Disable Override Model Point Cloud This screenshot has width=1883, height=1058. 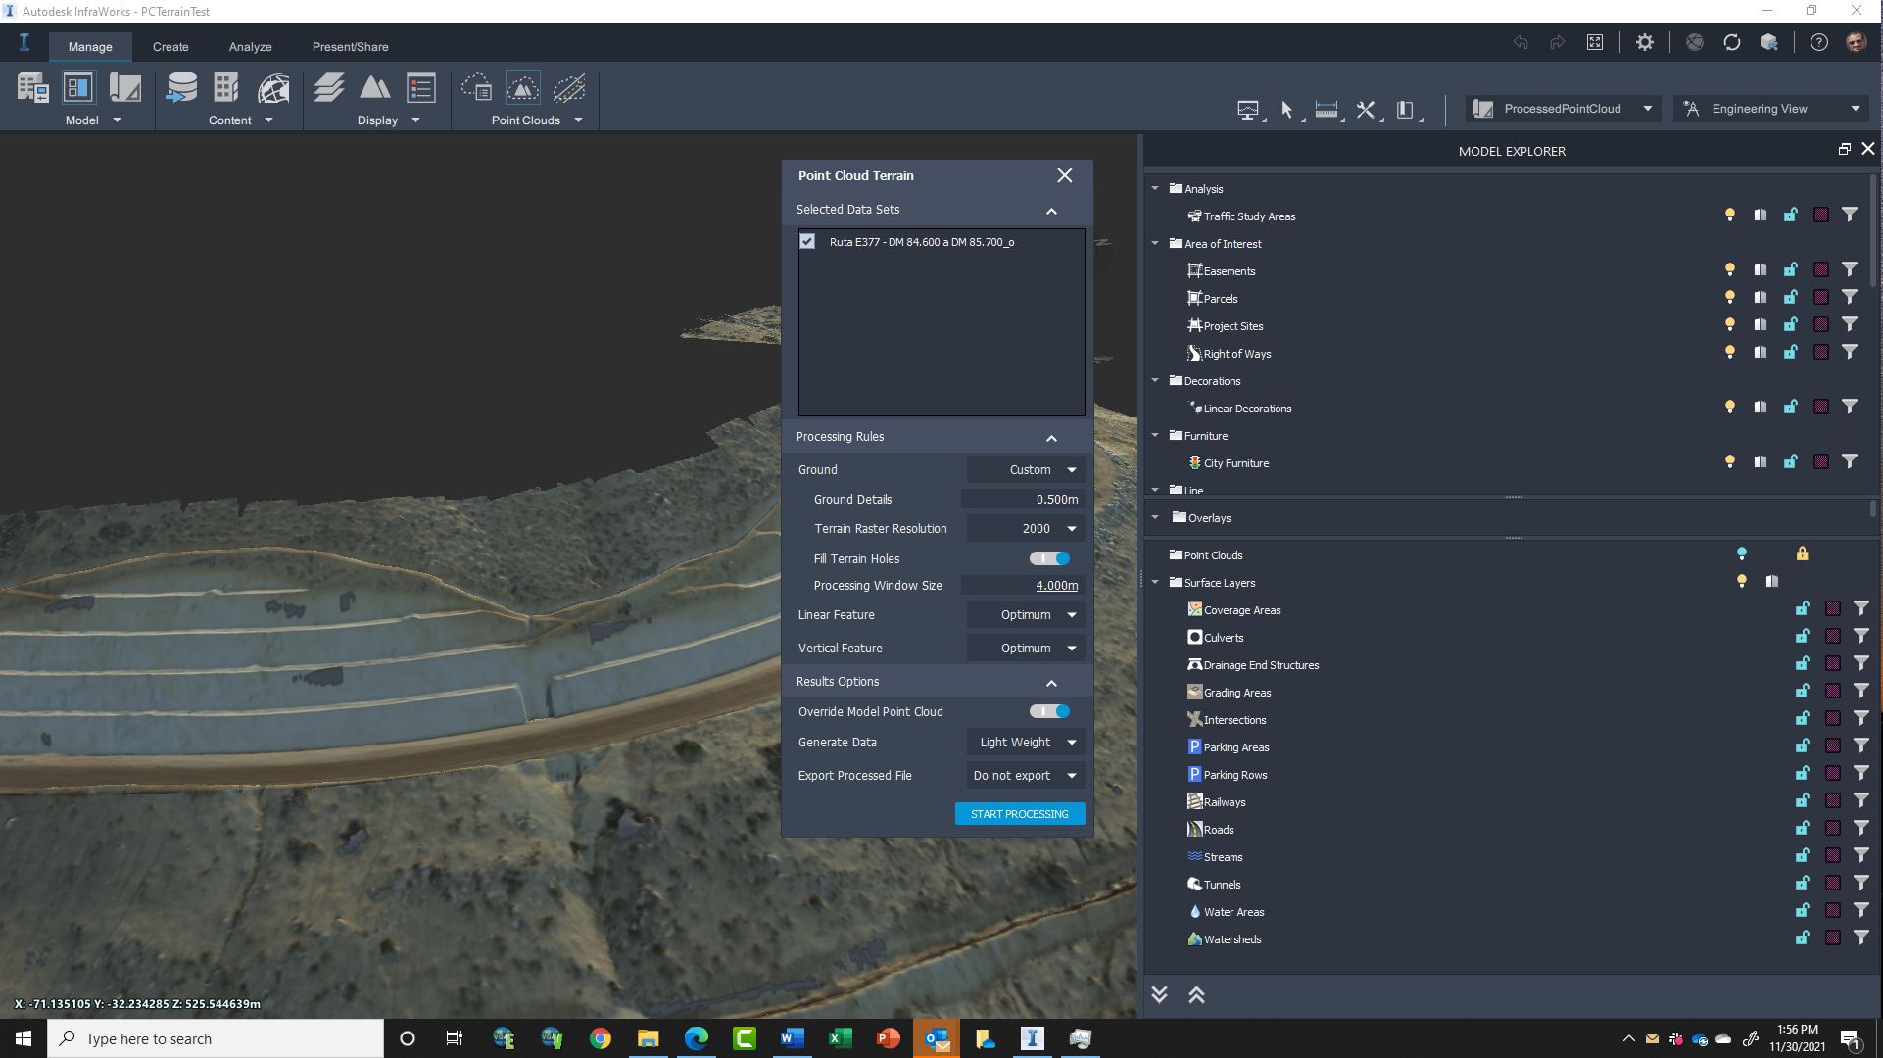[x=1048, y=711]
